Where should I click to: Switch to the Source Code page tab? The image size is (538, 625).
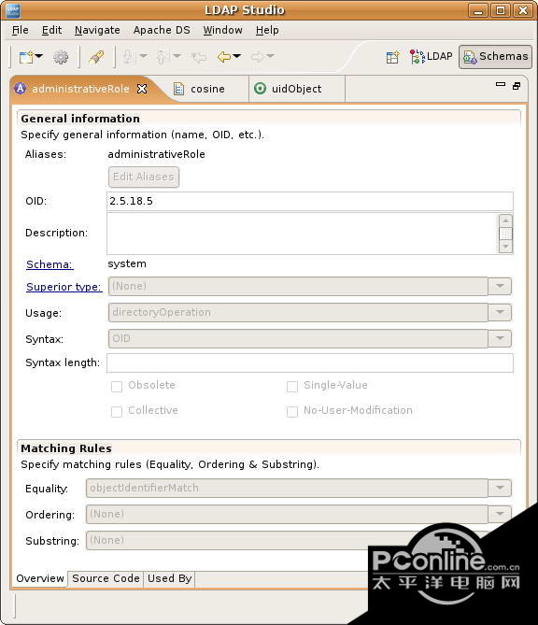[106, 579]
